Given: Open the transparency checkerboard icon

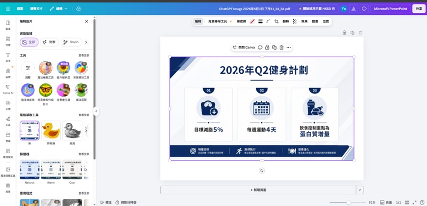Looking at the screenshot, I should click(295, 21).
